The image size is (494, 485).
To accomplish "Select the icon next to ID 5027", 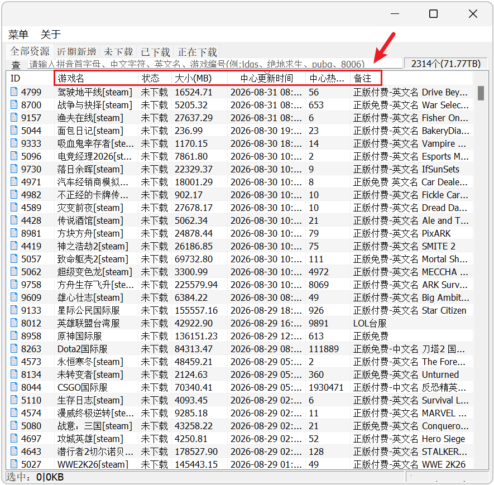I will pos(14,464).
